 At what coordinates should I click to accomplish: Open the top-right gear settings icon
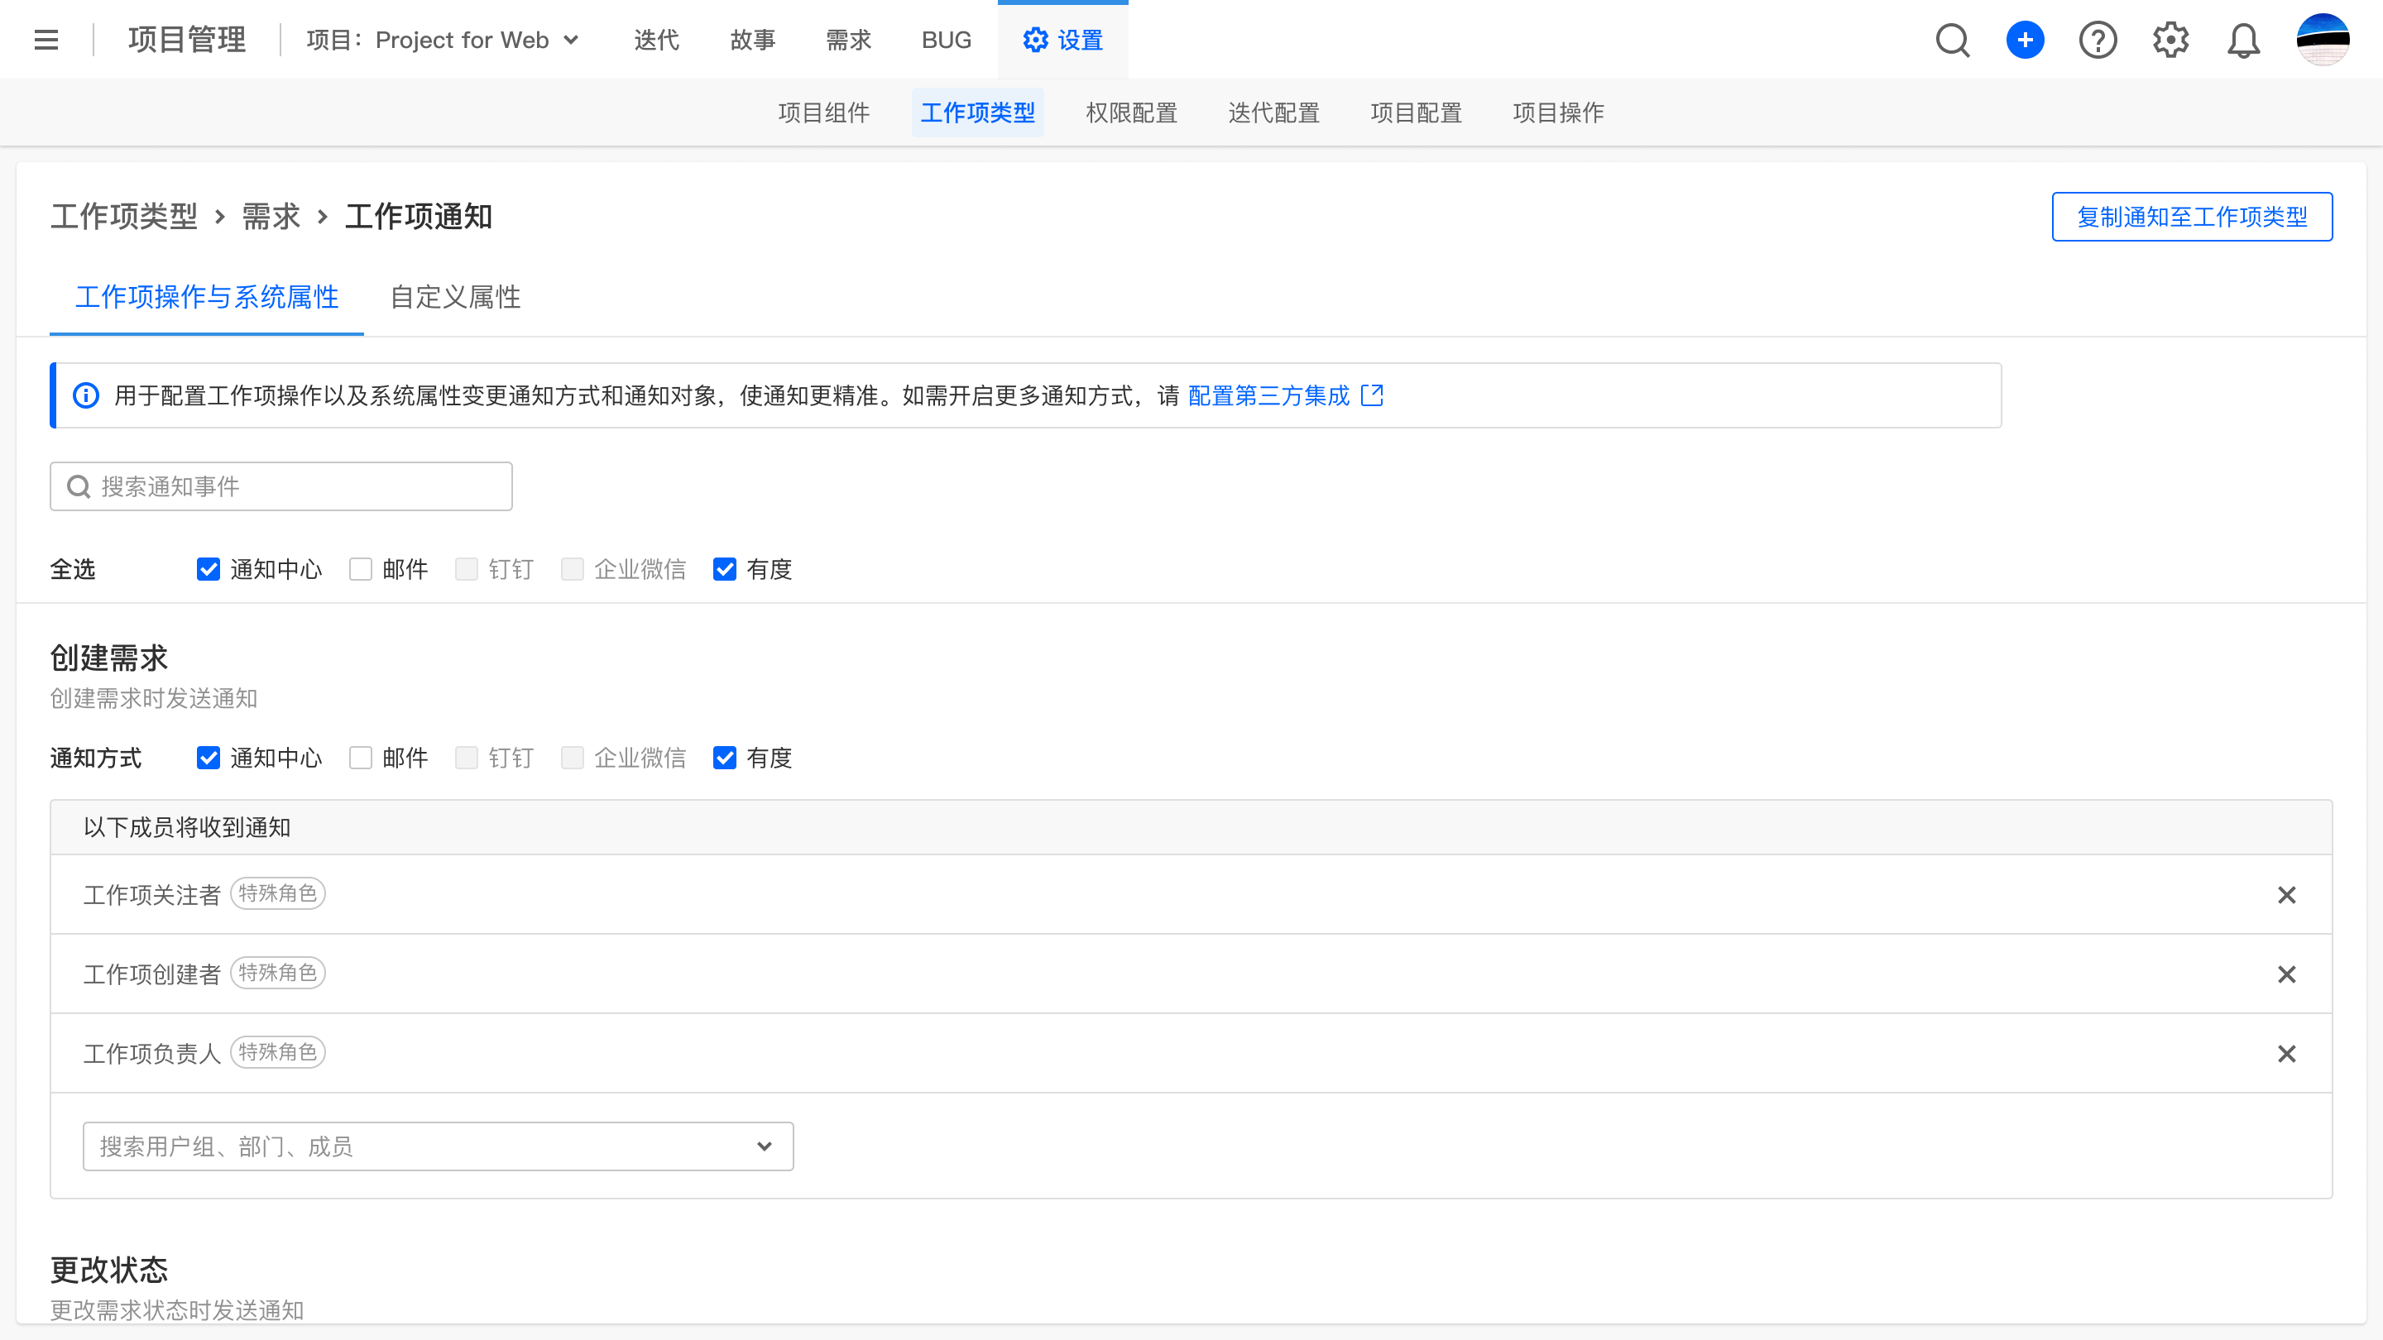pyautogui.click(x=2170, y=40)
